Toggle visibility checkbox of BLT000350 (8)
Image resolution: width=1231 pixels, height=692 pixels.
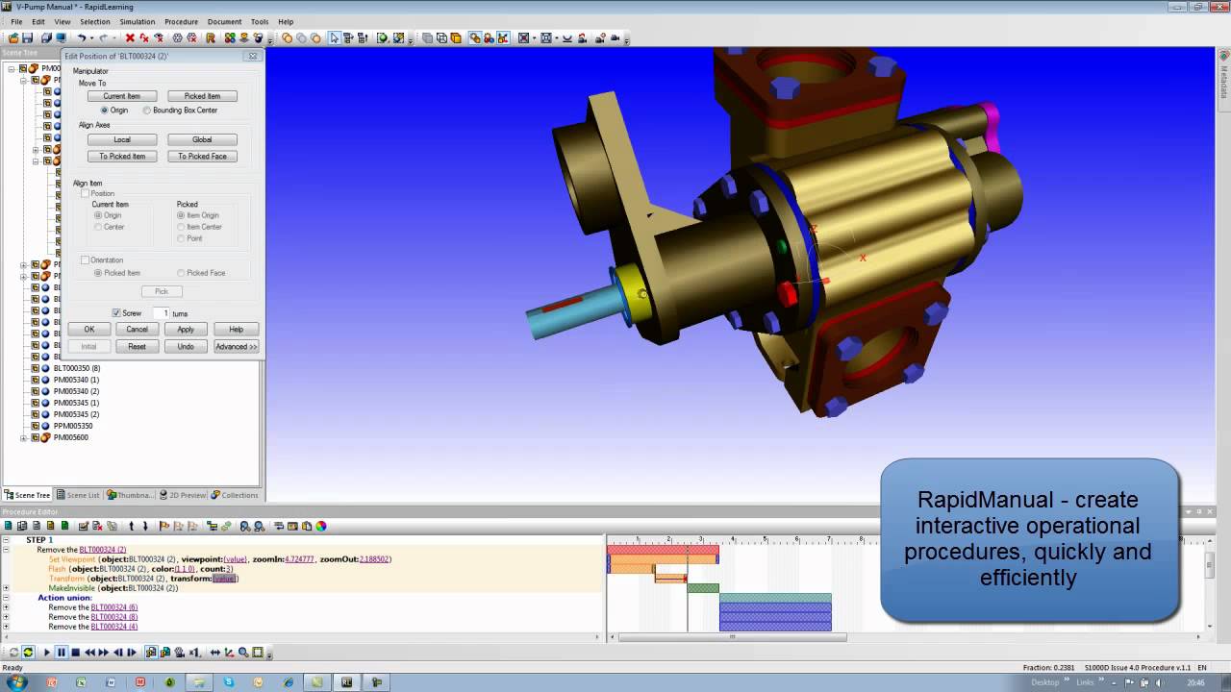35,368
